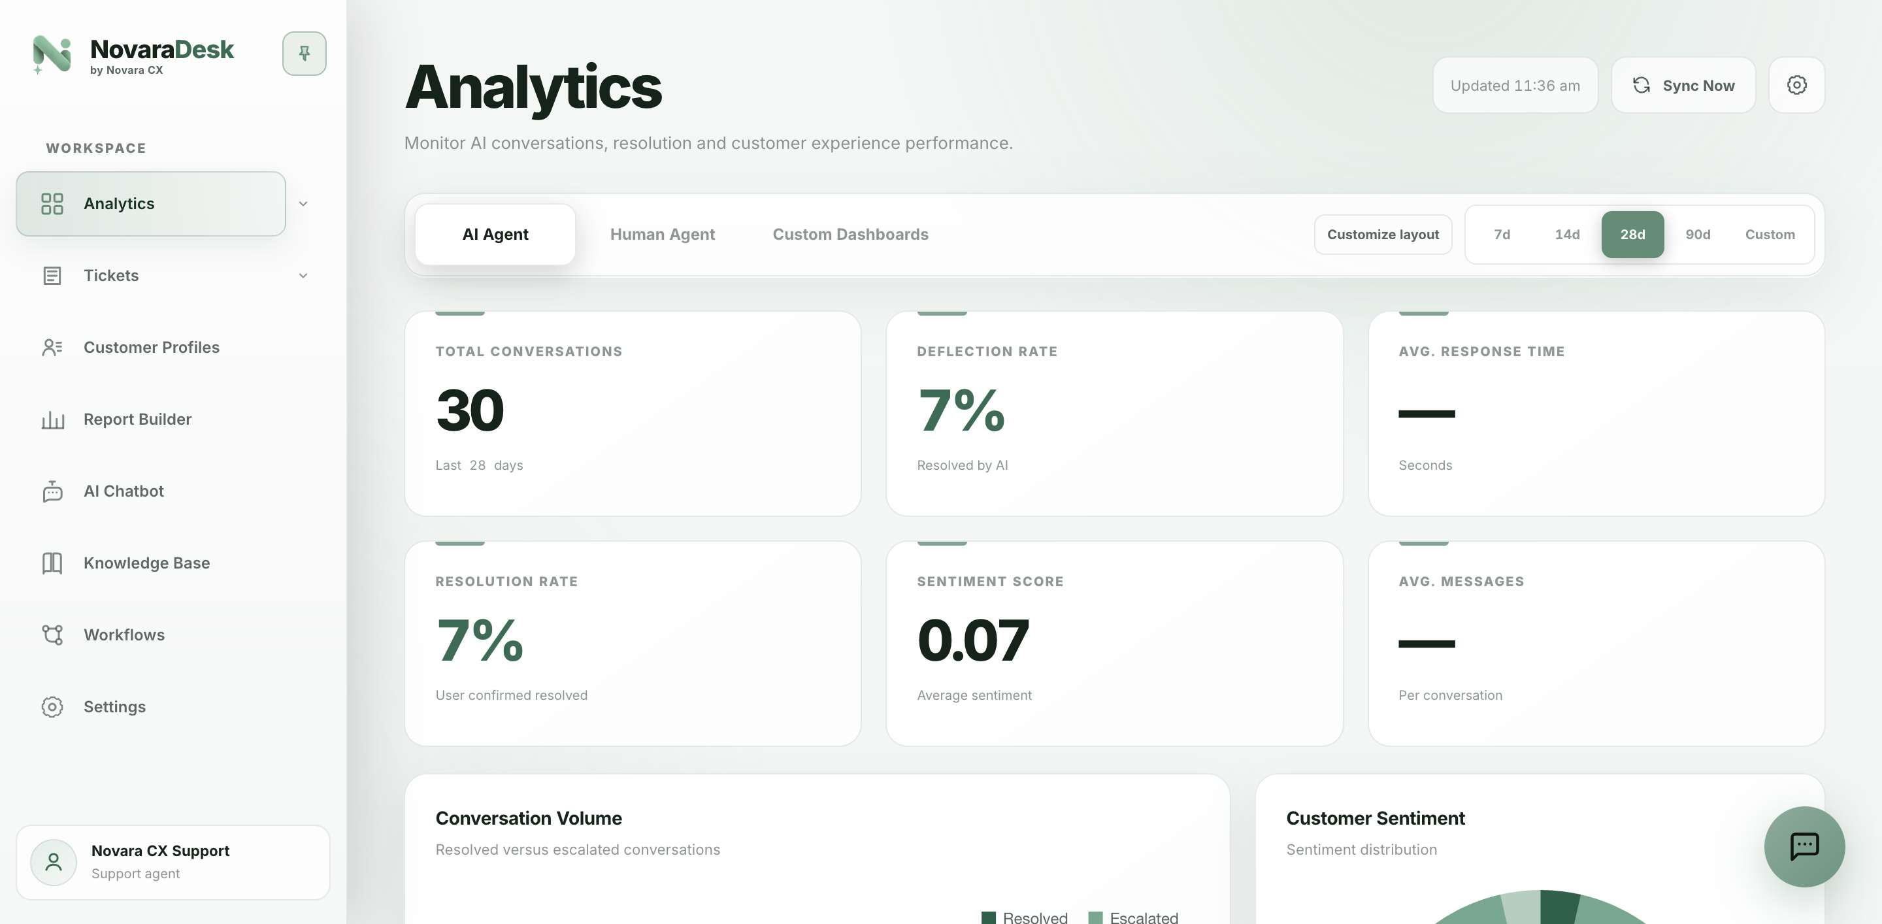The width and height of the screenshot is (1882, 924).
Task: Open the Custom Dashboards tab
Action: (850, 235)
